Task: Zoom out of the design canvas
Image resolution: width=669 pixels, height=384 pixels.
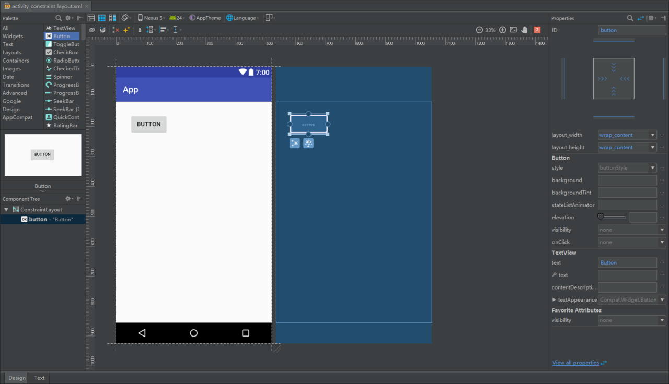Action: pos(479,30)
